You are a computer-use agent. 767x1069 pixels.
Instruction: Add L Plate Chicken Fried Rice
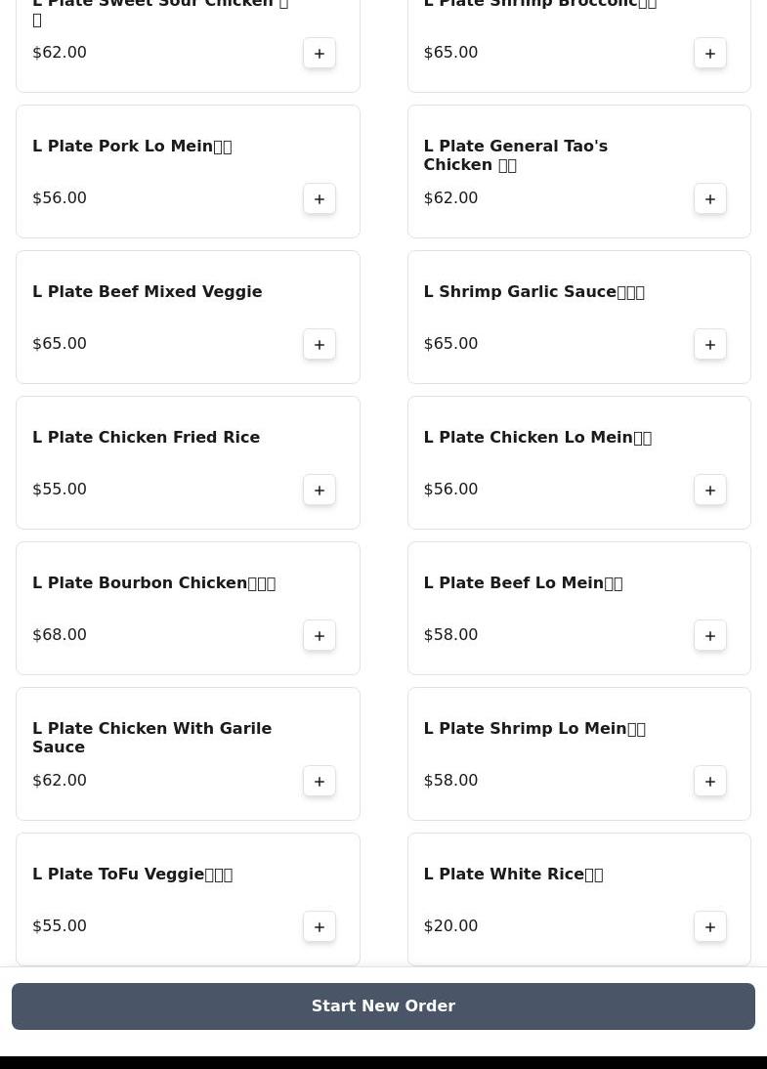[320, 491]
